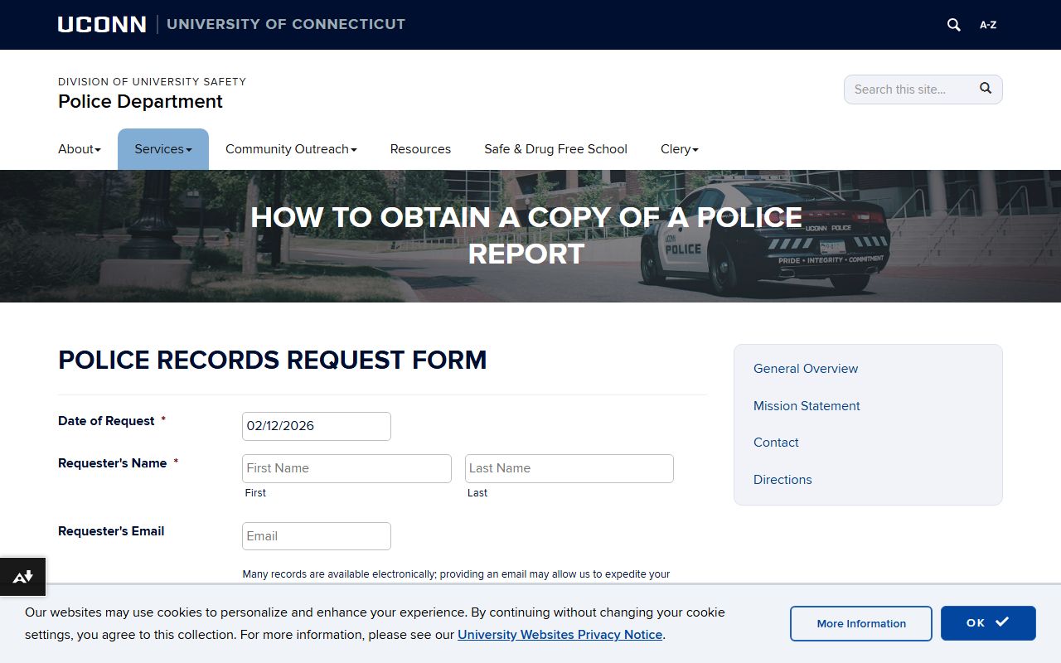Expand the Clery dropdown menu
This screenshot has height=663, width=1061.
pos(680,149)
